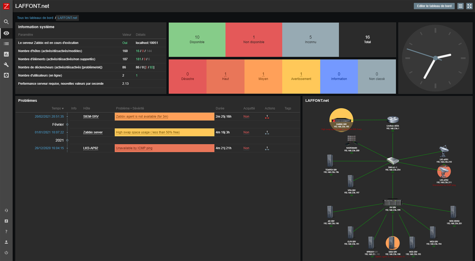Select WEB-SRV node on the map
The width and height of the screenshot is (475, 261).
(x=433, y=233)
